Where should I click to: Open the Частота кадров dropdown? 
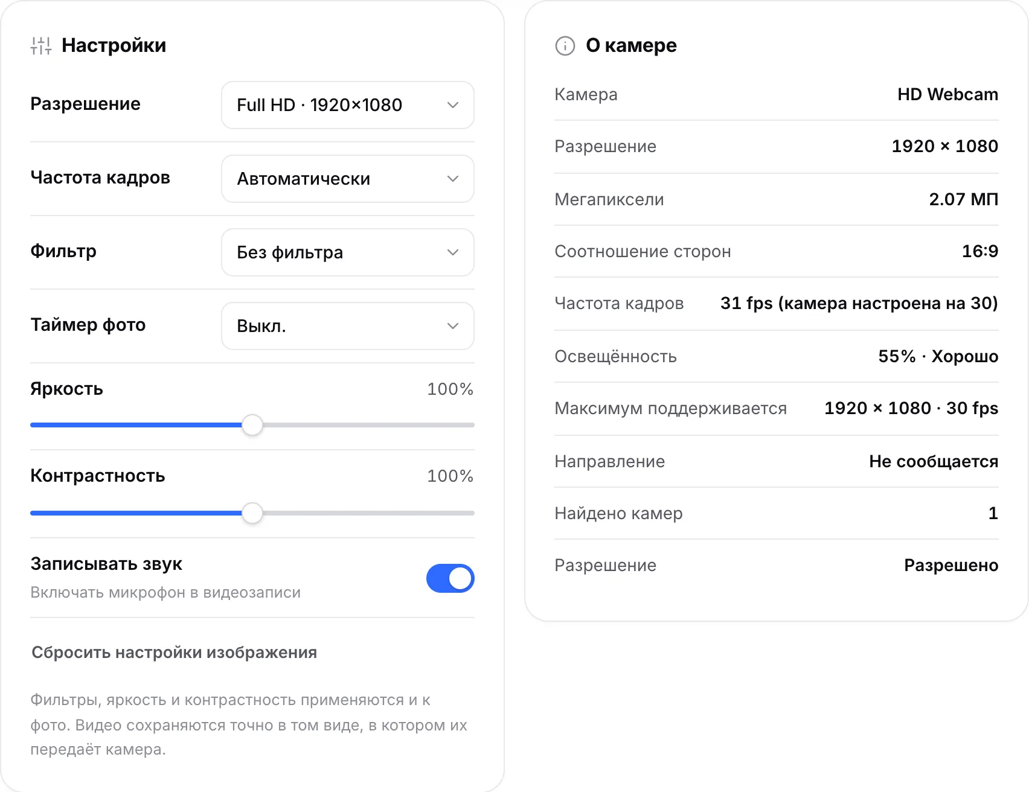[348, 179]
